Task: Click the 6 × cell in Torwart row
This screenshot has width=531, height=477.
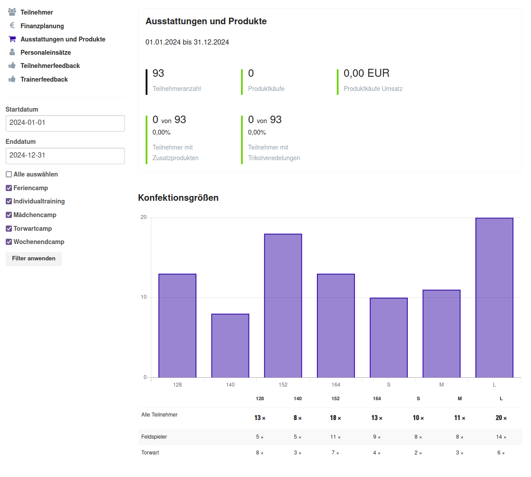Action: click(501, 453)
